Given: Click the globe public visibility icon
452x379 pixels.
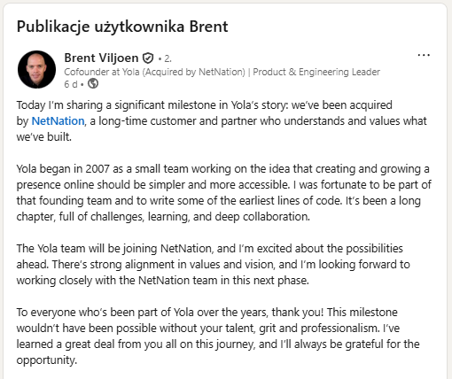Looking at the screenshot, I should coord(93,83).
